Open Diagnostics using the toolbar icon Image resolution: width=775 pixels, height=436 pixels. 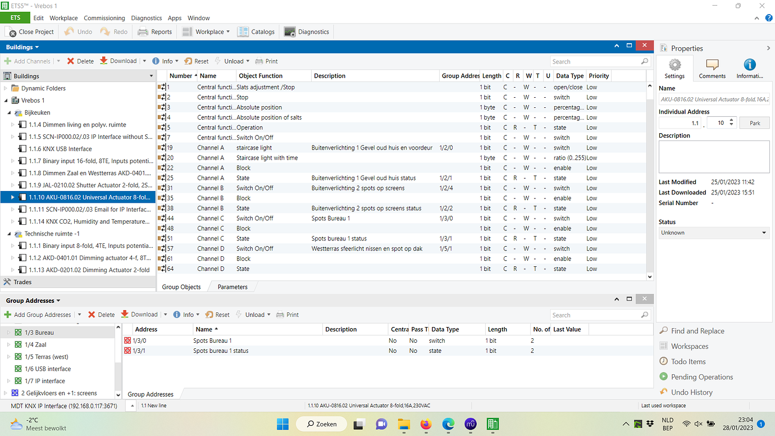[x=306, y=31]
